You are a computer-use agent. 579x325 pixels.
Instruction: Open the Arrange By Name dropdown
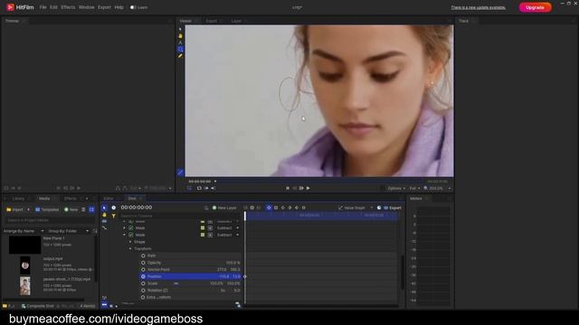[24, 231]
